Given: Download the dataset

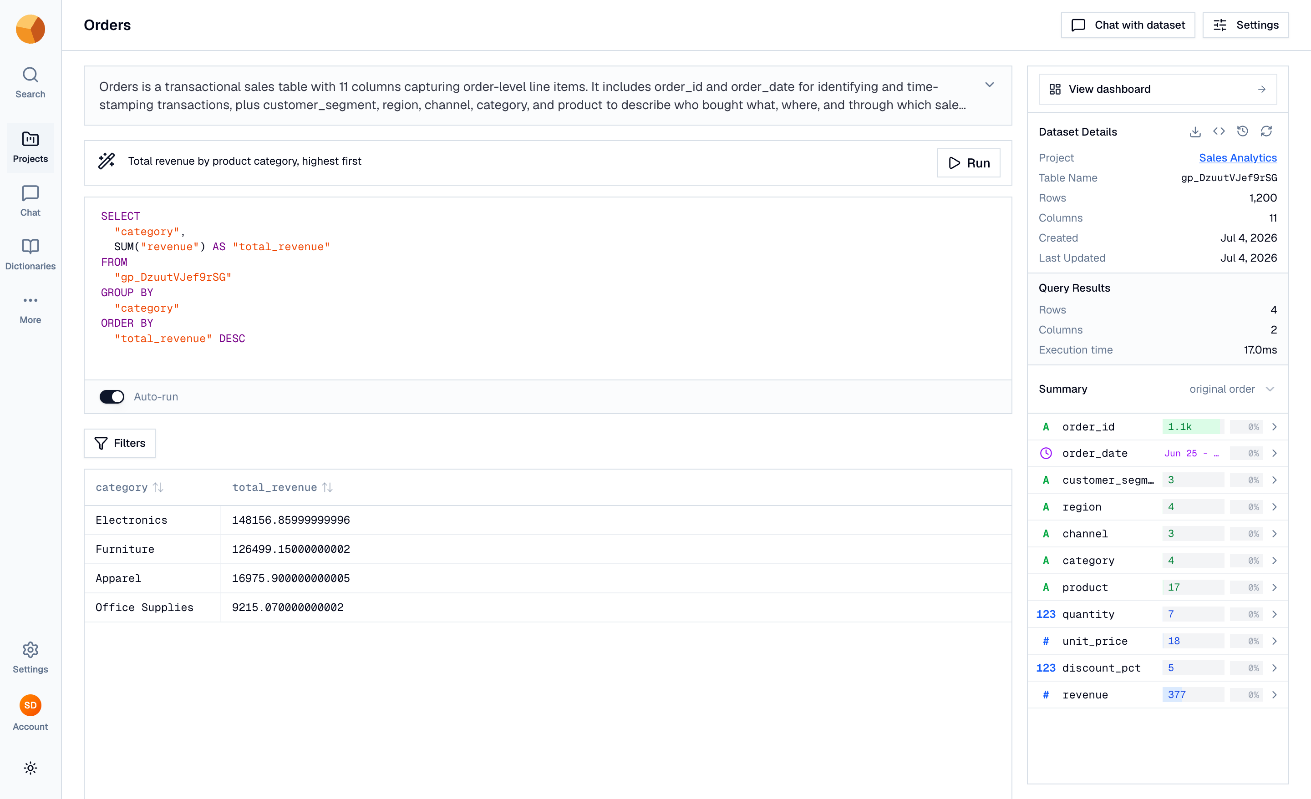Looking at the screenshot, I should tap(1195, 131).
